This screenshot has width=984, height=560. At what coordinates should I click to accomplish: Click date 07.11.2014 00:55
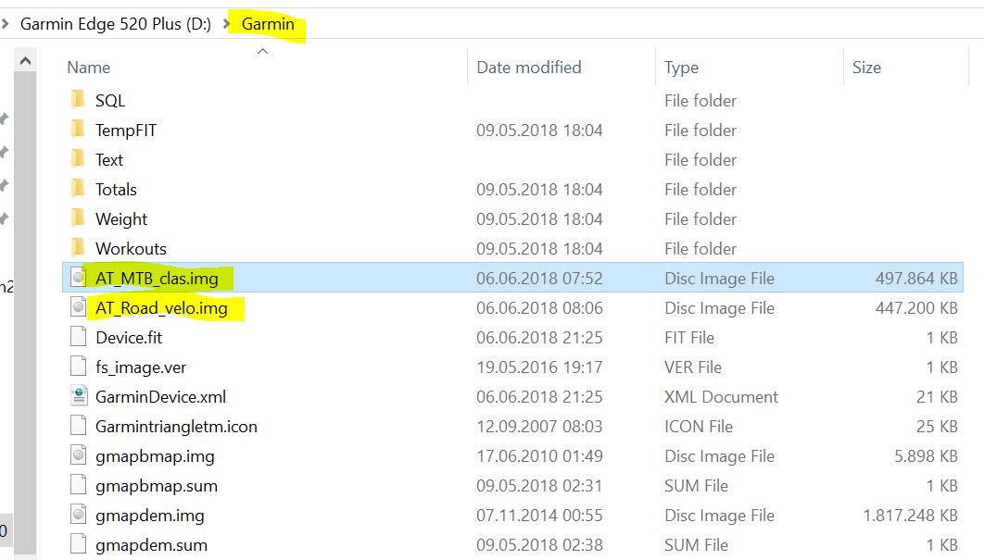(x=539, y=516)
